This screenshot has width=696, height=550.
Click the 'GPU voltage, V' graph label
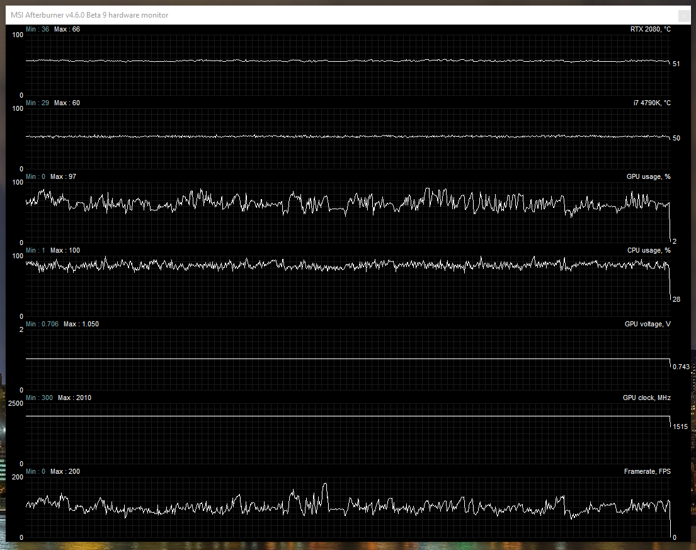[x=647, y=324]
